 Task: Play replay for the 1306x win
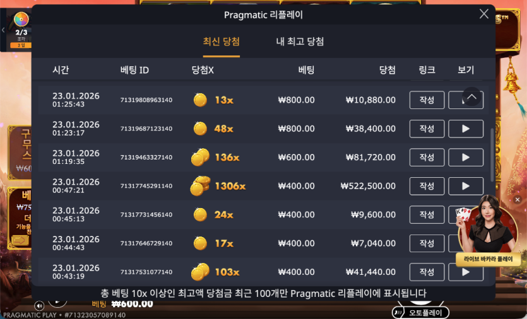[x=466, y=186]
